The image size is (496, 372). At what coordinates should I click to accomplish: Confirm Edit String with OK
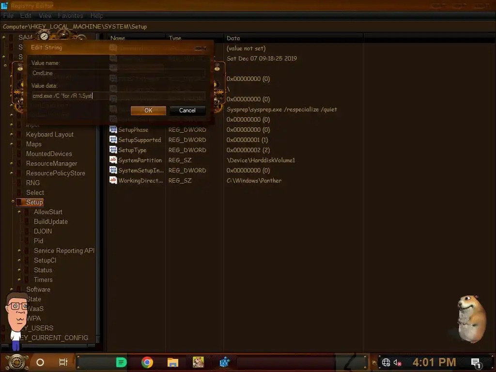click(x=148, y=110)
